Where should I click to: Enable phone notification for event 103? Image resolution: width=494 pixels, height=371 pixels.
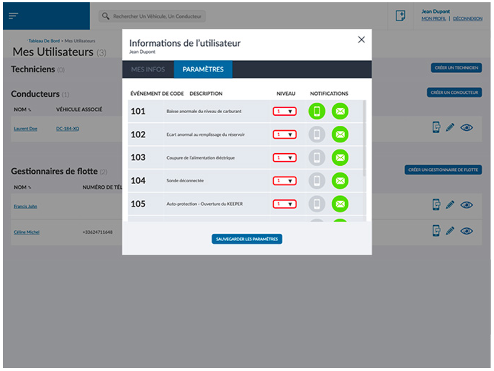(316, 157)
